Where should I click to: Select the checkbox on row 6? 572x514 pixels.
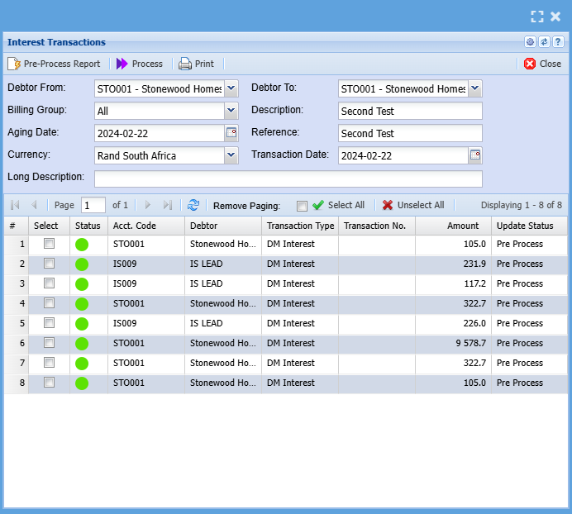click(x=50, y=343)
